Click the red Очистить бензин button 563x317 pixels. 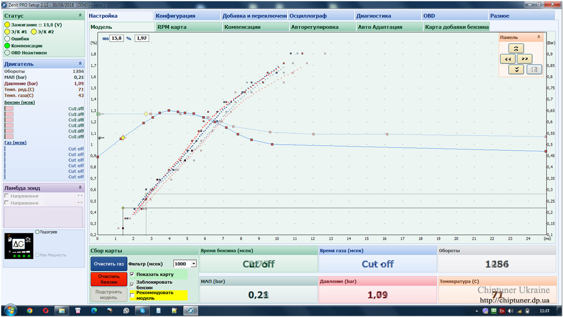(x=109, y=279)
